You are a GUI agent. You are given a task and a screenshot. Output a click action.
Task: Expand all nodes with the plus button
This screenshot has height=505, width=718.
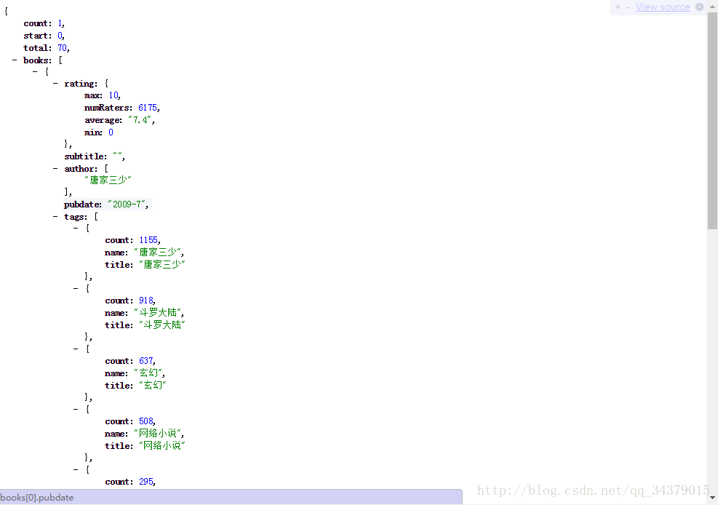618,7
